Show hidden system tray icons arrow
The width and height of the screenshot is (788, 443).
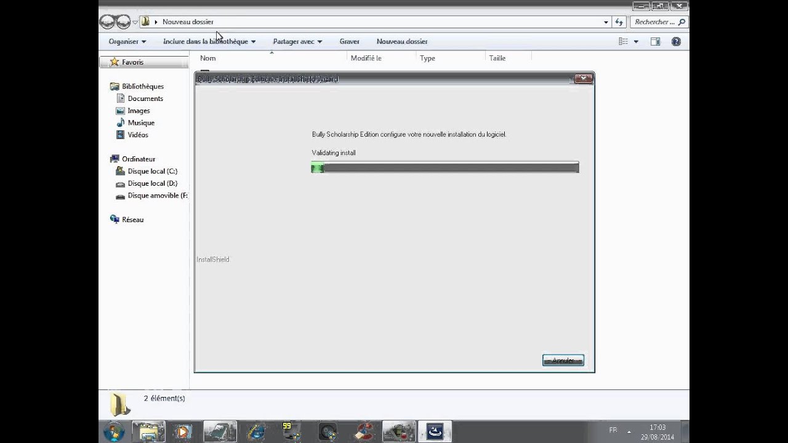629,432
